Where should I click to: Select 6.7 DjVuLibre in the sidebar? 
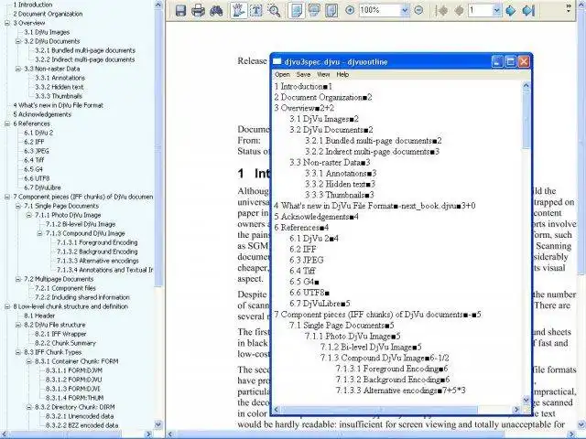tap(42, 187)
